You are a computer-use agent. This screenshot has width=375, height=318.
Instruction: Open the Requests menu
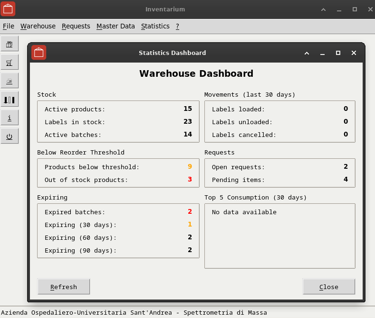pyautogui.click(x=76, y=26)
